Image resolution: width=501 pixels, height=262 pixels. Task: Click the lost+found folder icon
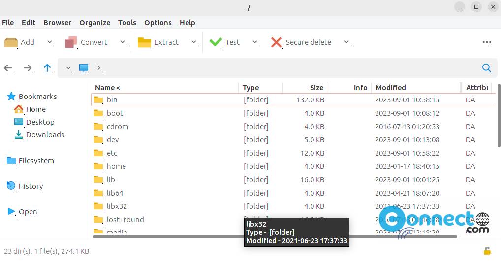pyautogui.click(x=98, y=220)
